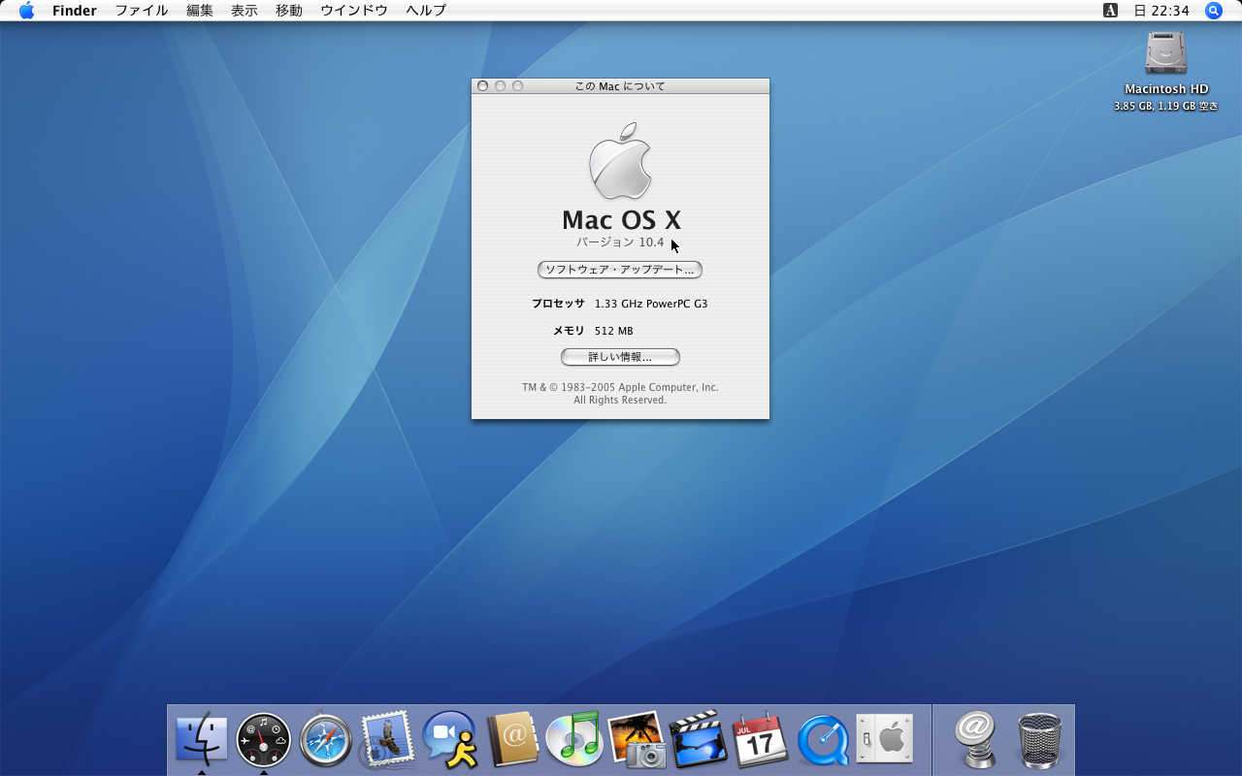Launch iMovie clapperboard icon

698,740
